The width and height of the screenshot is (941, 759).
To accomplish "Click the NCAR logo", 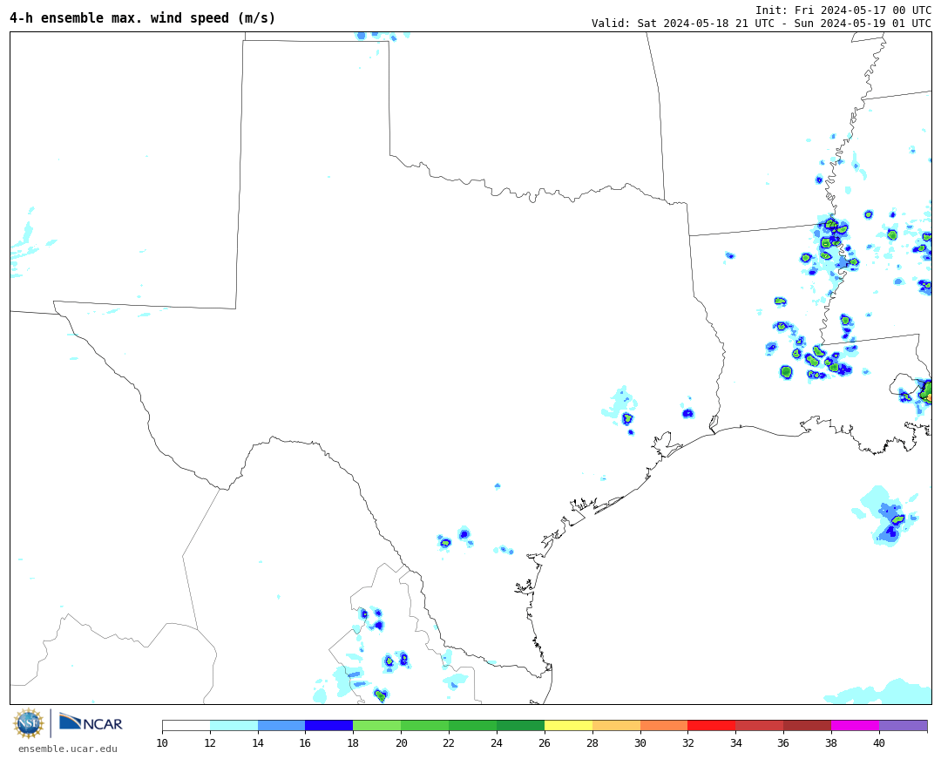I will click(91, 722).
